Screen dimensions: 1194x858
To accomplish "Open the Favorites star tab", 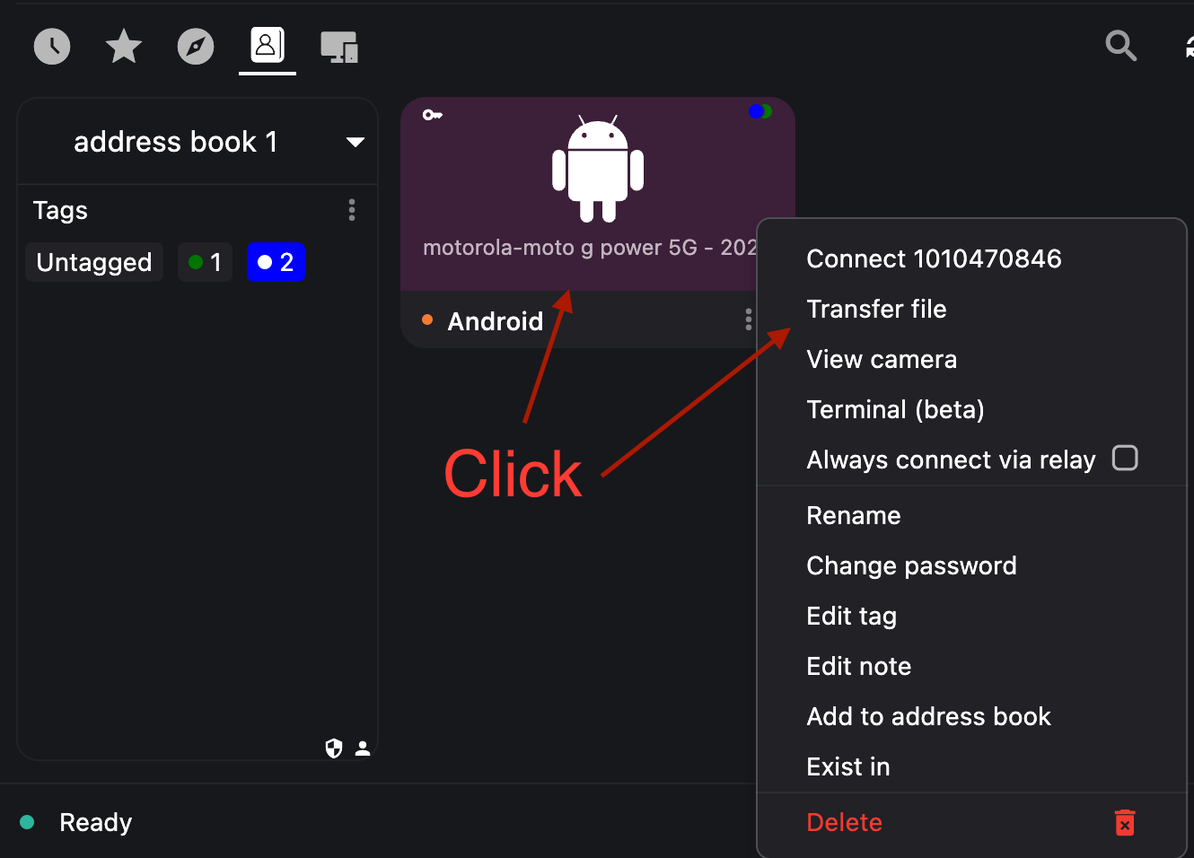I will 124,47.
